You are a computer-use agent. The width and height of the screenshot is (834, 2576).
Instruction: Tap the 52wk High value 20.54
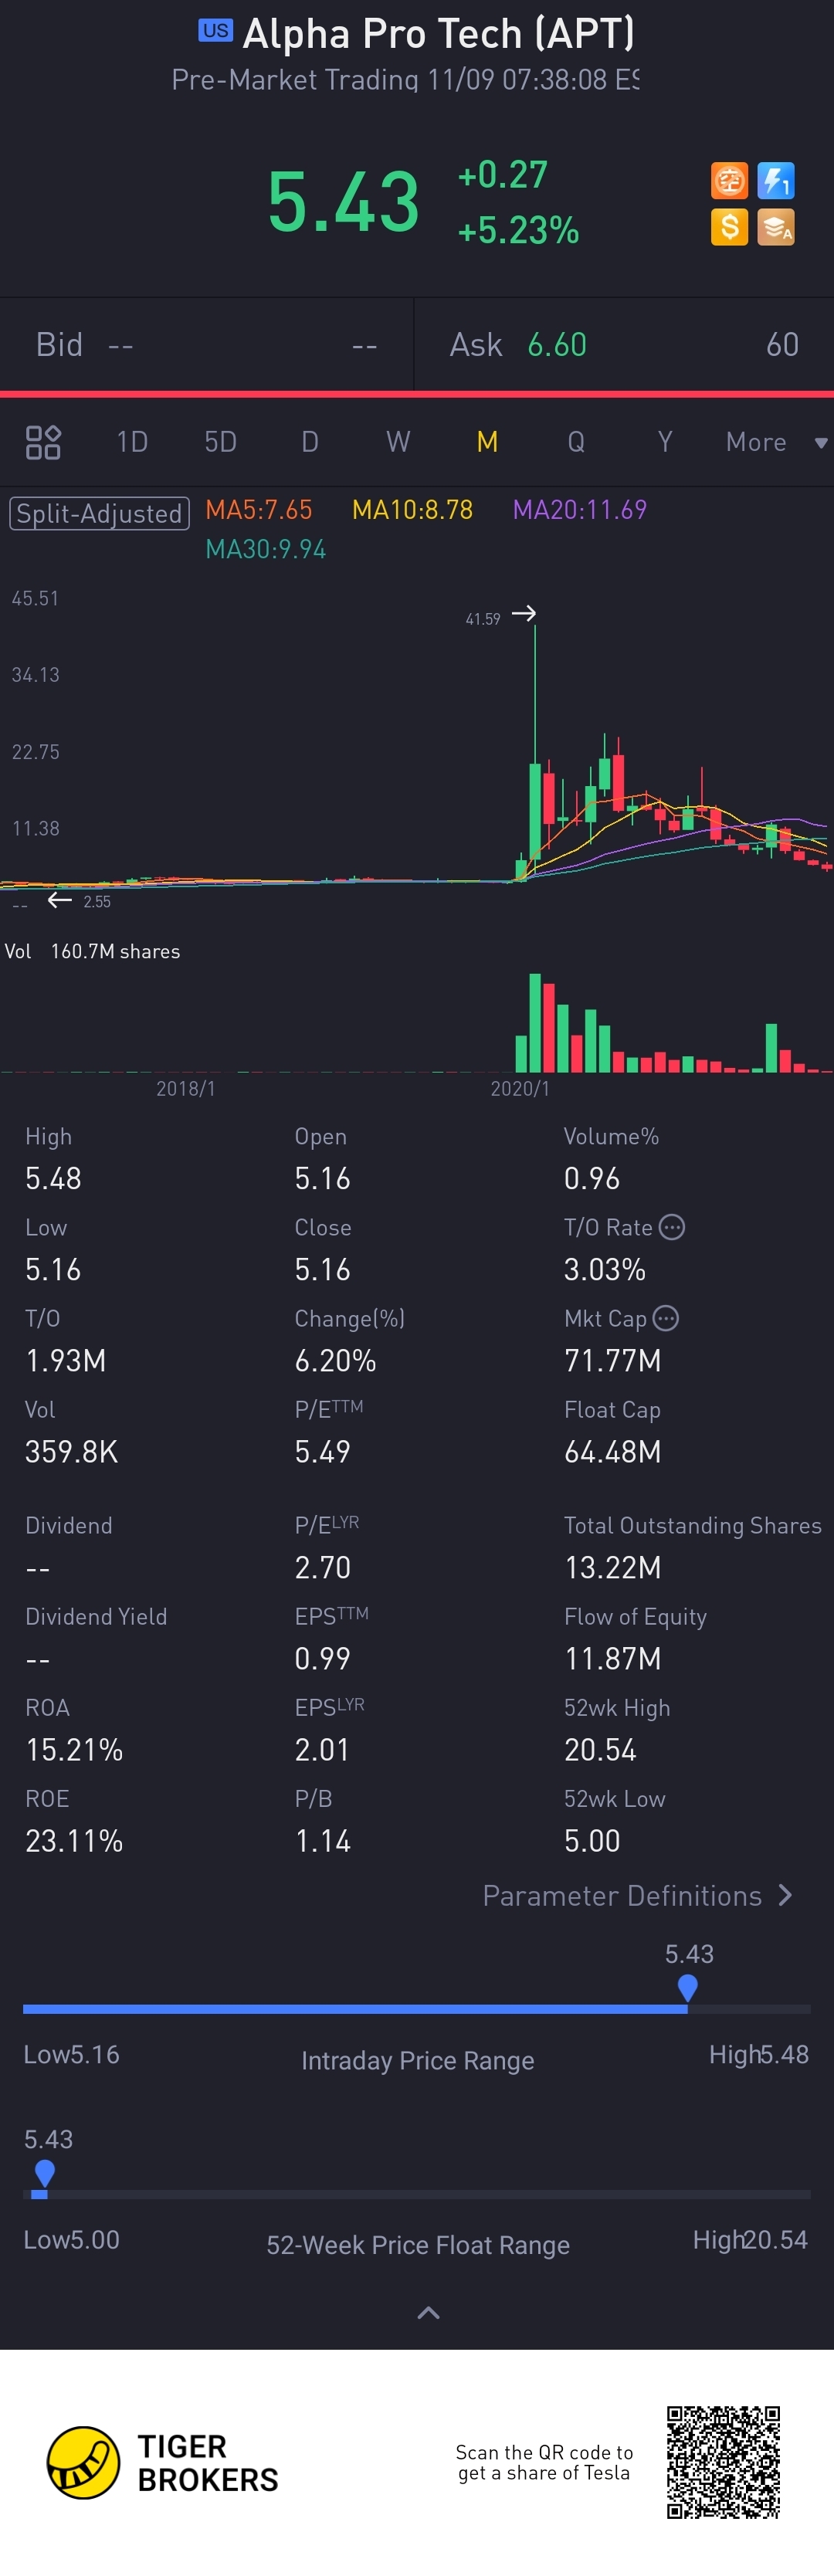(600, 1749)
